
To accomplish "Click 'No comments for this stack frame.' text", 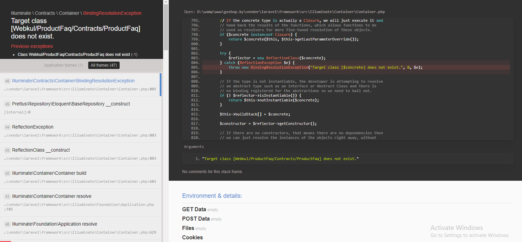I will click(213, 172).
